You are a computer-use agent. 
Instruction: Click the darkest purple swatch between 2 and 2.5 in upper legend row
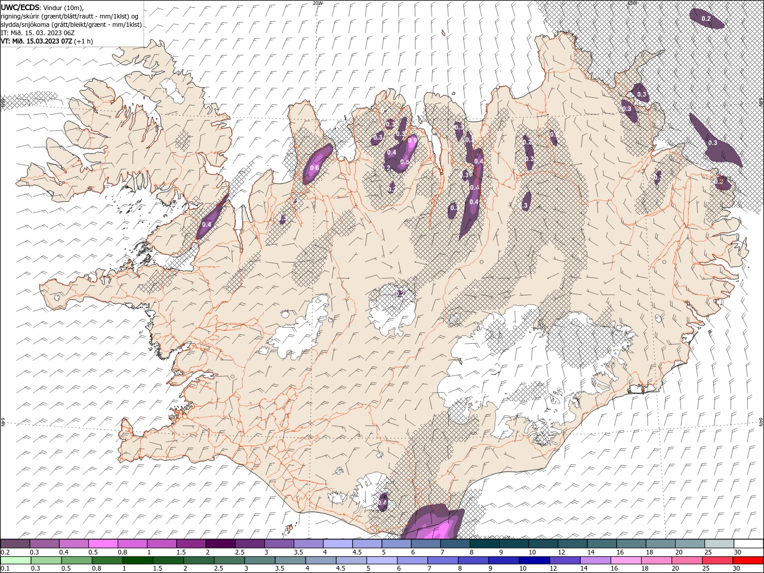point(220,544)
